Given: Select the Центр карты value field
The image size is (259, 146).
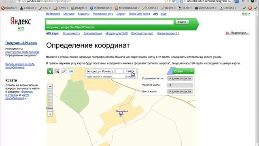Looking at the screenshot, I should pyautogui.click(x=180, y=91).
